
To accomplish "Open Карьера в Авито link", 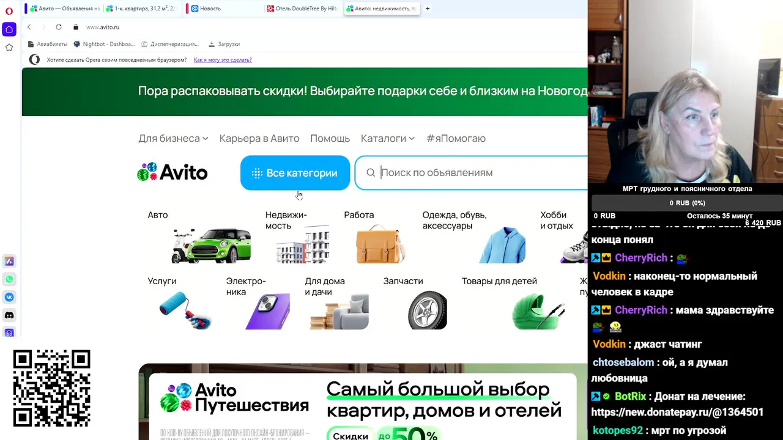I will click(x=259, y=138).
